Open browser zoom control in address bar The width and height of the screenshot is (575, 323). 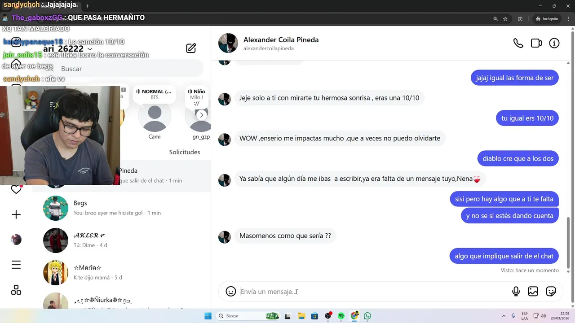495,19
